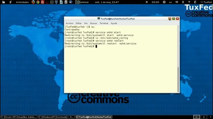Viewport: 213px width, 119px height.
Task: Click the 'Contraseña:' line in terminal
Action: click(x=73, y=29)
